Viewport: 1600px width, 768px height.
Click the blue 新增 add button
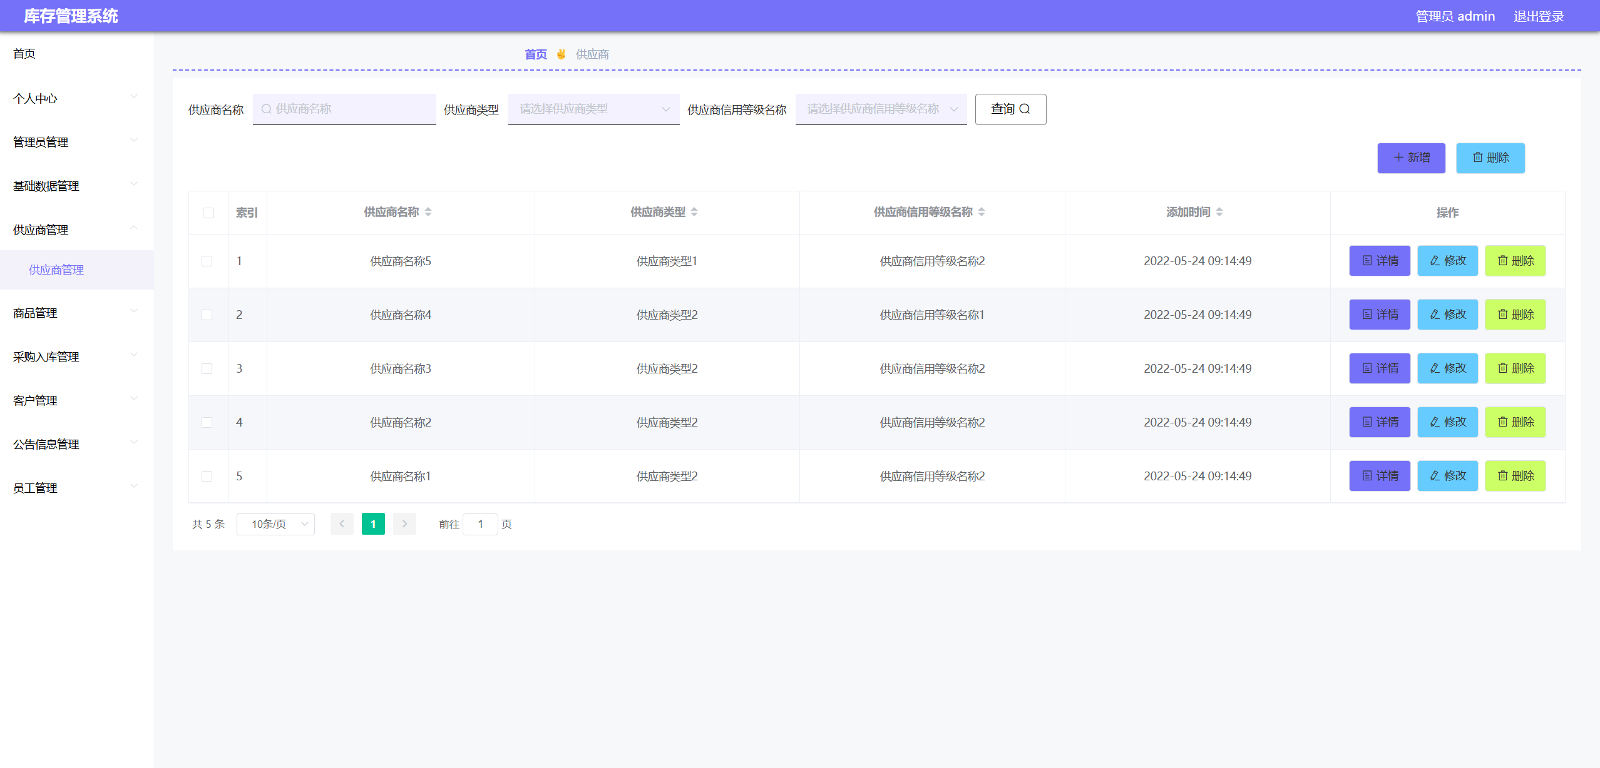[1410, 158]
